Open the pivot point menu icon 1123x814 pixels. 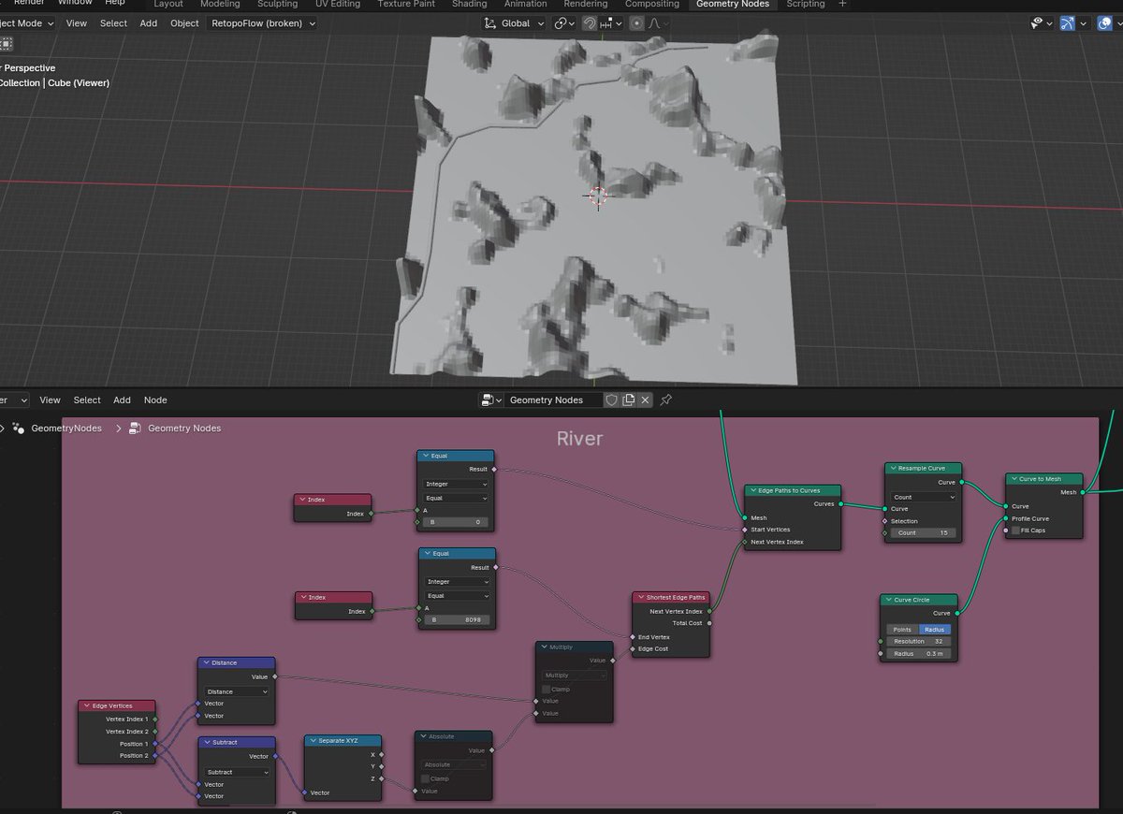(563, 23)
